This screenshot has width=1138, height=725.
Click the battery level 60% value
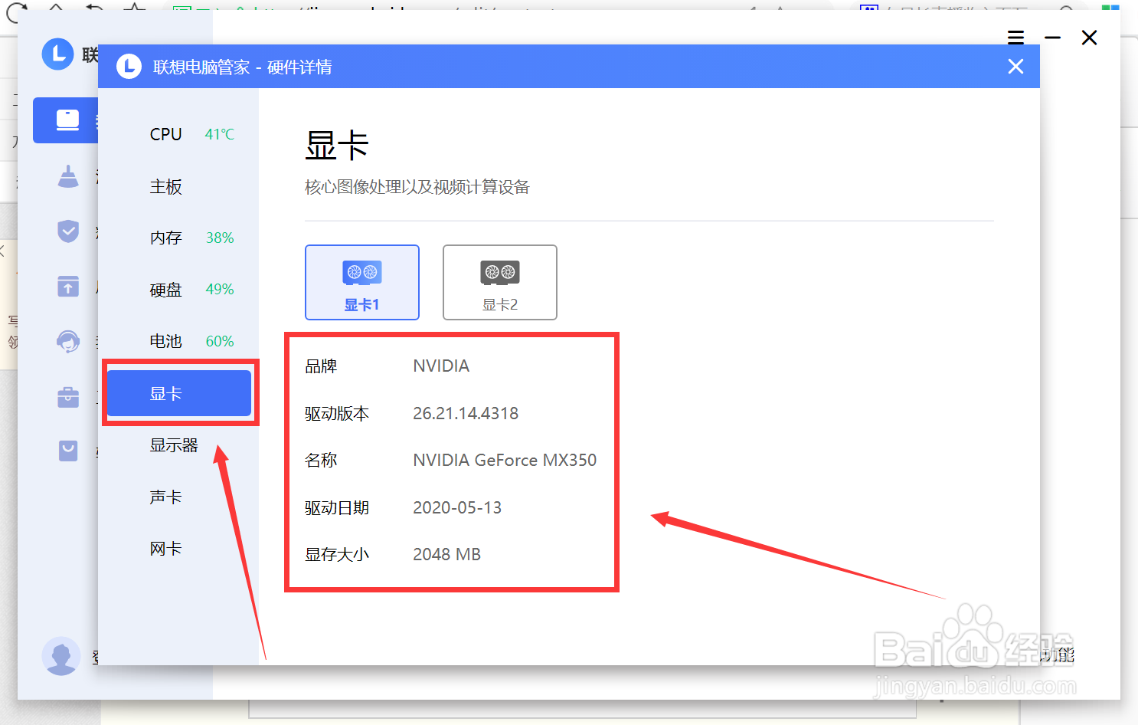point(220,341)
